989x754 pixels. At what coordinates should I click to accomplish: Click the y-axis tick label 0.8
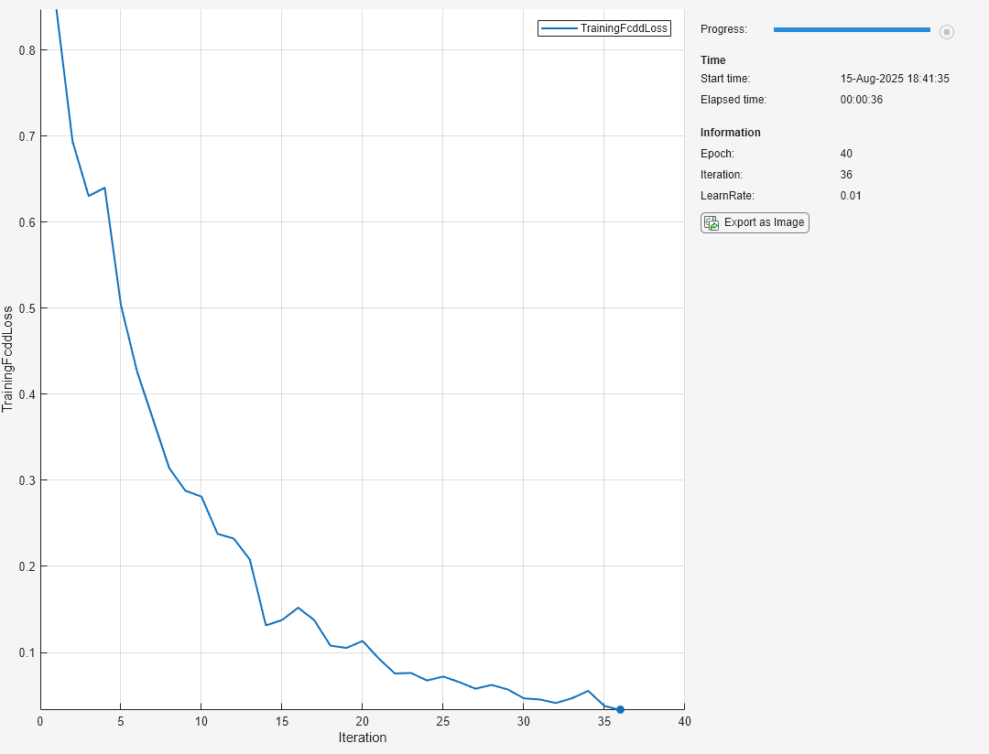pos(27,50)
